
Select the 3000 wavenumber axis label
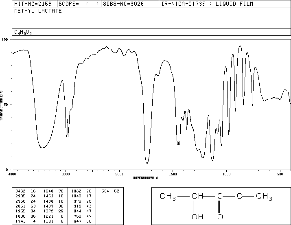(x=66, y=174)
